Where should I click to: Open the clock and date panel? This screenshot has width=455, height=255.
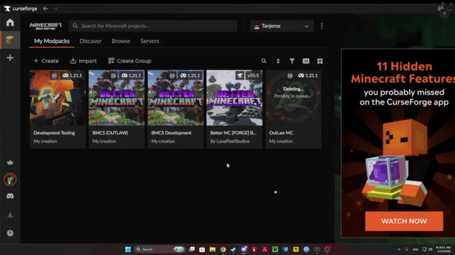443,249
